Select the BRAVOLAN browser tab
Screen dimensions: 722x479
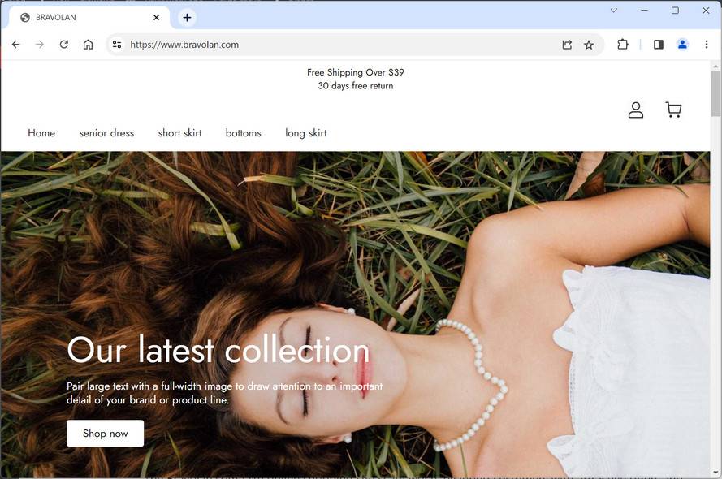[x=90, y=18]
